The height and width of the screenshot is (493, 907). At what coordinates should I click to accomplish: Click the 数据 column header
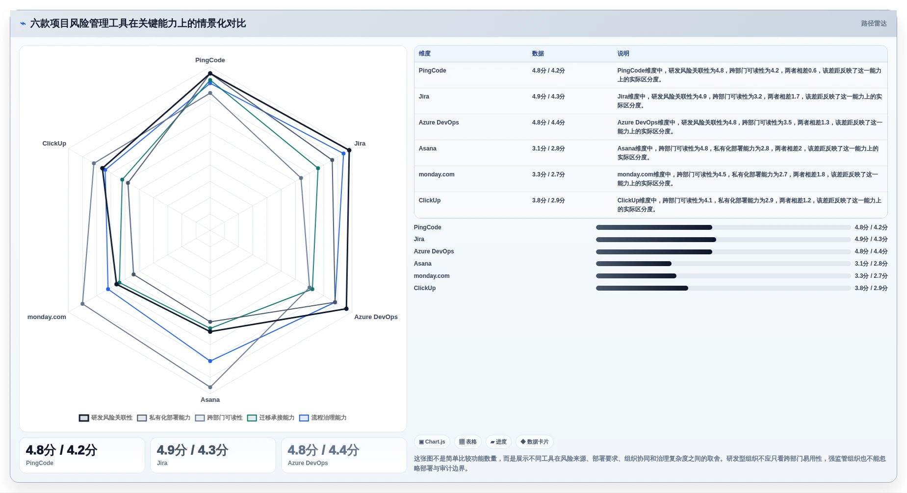pos(538,53)
